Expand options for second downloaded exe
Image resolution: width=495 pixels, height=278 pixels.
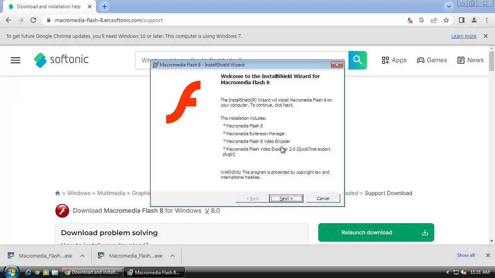pyautogui.click(x=172, y=256)
